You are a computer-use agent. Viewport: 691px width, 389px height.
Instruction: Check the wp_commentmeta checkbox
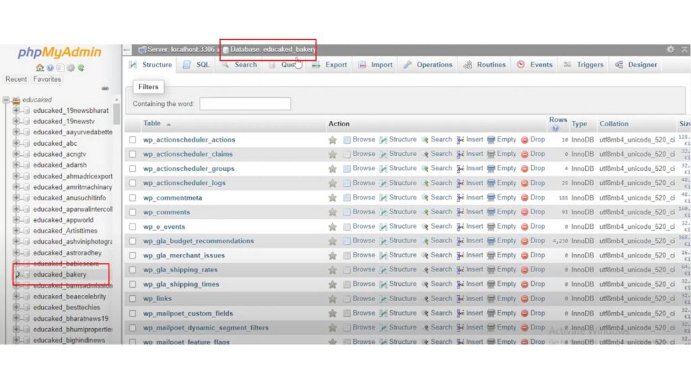point(133,198)
